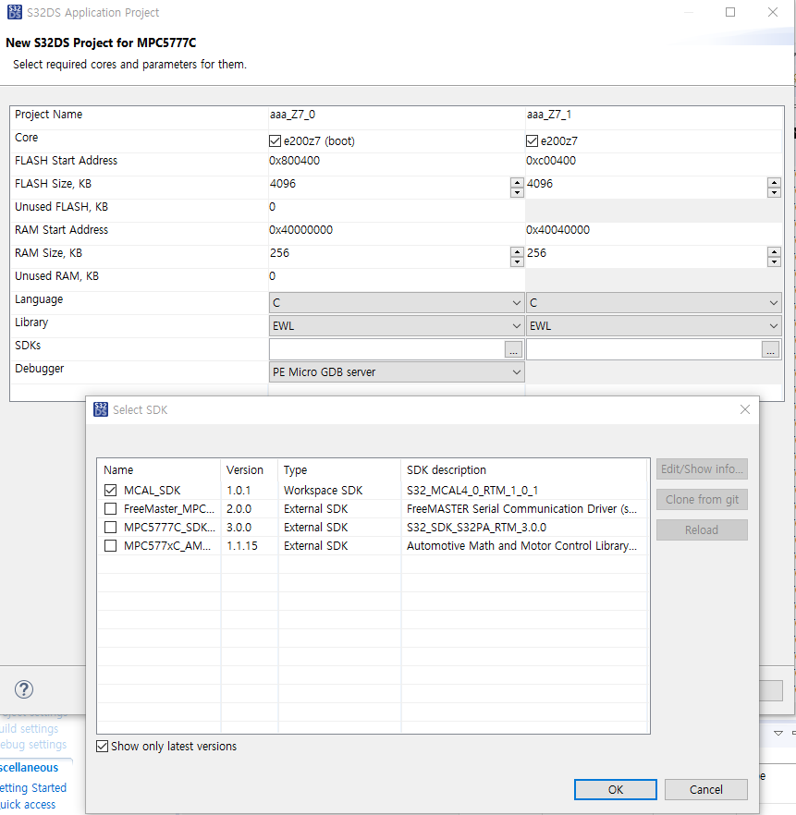Open wizard help question mark icon
This screenshot has width=796, height=815.
(x=24, y=689)
